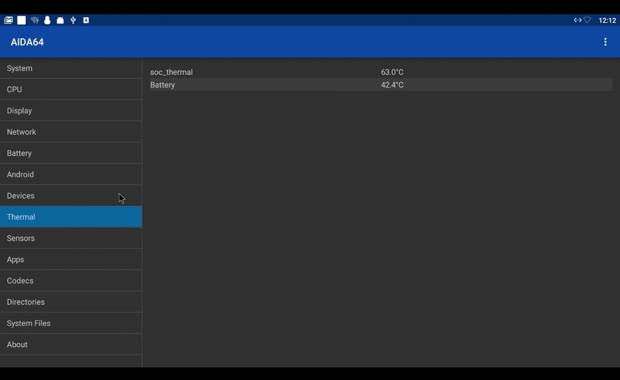Tap the USB connection notification icon
The height and width of the screenshot is (380, 620).
tap(73, 20)
